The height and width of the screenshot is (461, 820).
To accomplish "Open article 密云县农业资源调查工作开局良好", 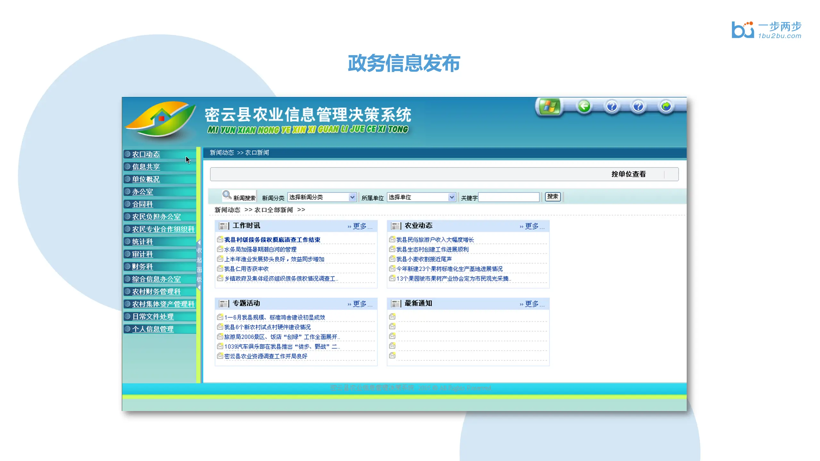I will 266,356.
